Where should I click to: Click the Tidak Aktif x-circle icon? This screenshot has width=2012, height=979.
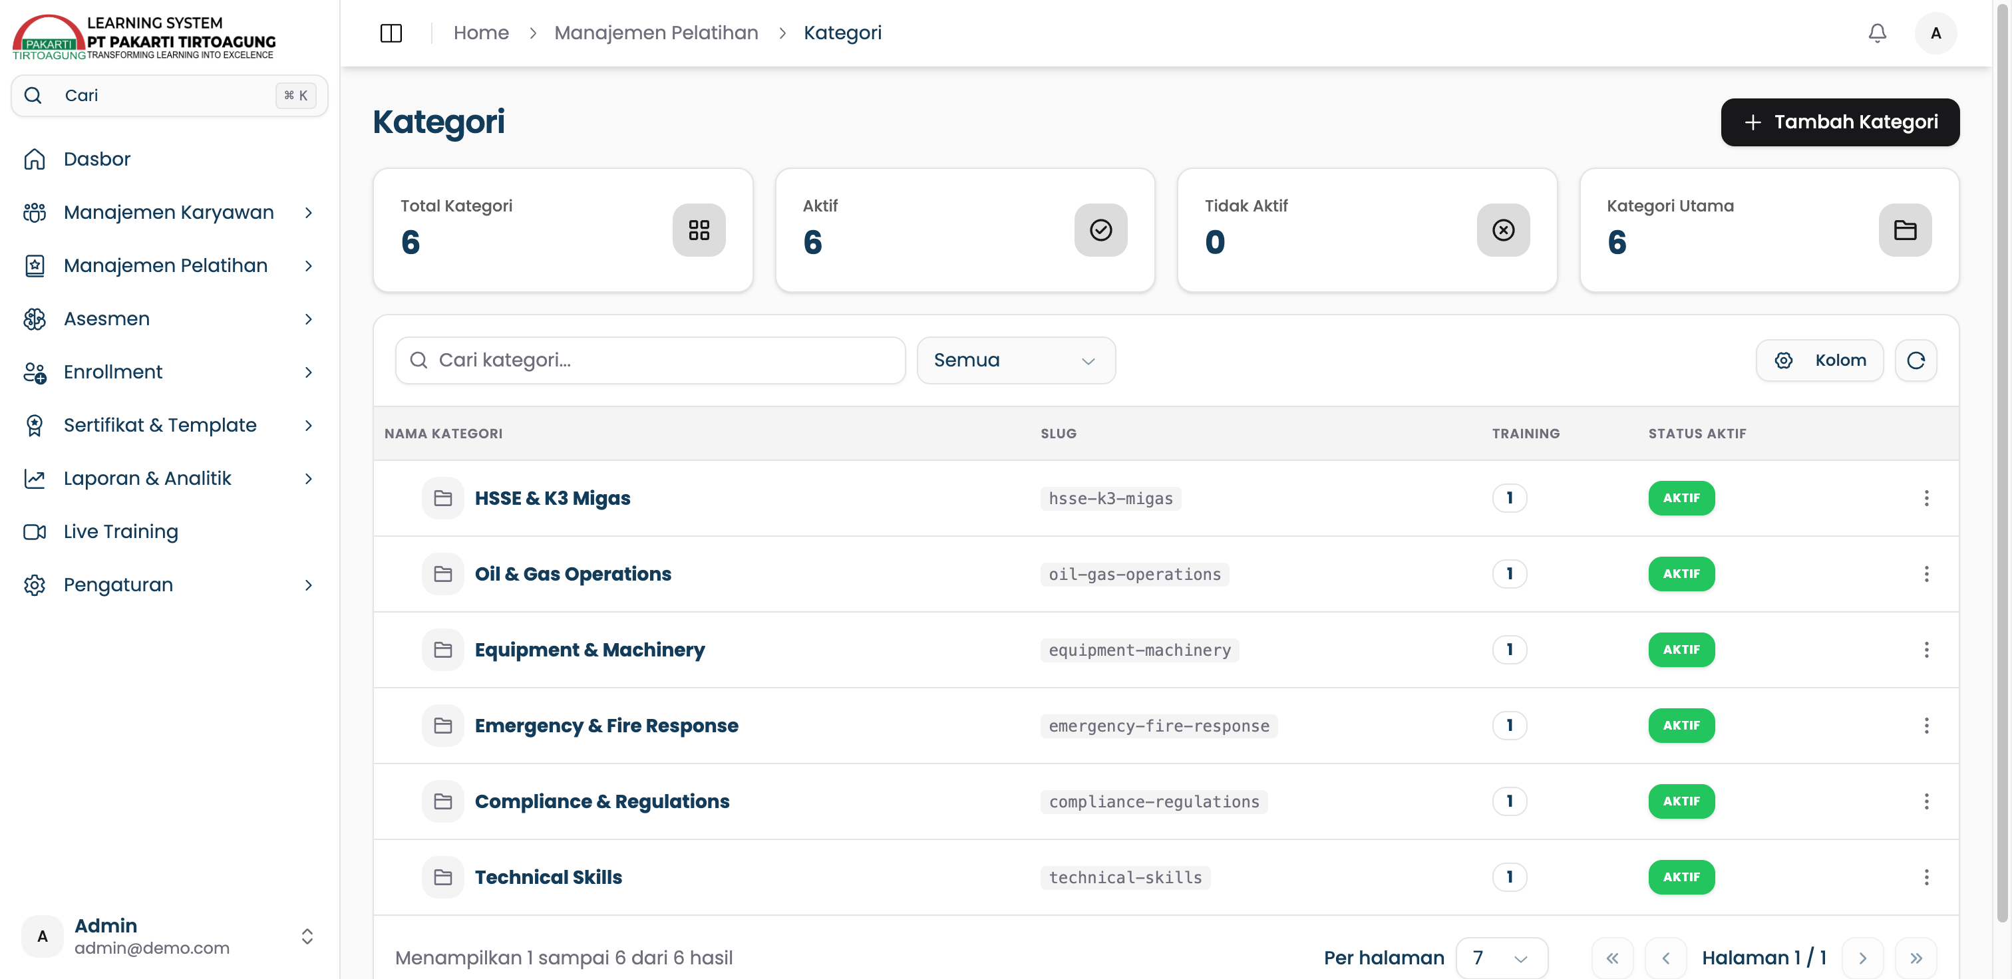pyautogui.click(x=1503, y=229)
